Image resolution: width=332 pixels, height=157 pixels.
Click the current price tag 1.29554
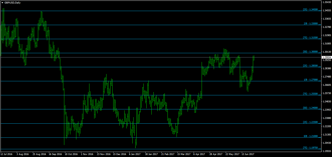326,57
